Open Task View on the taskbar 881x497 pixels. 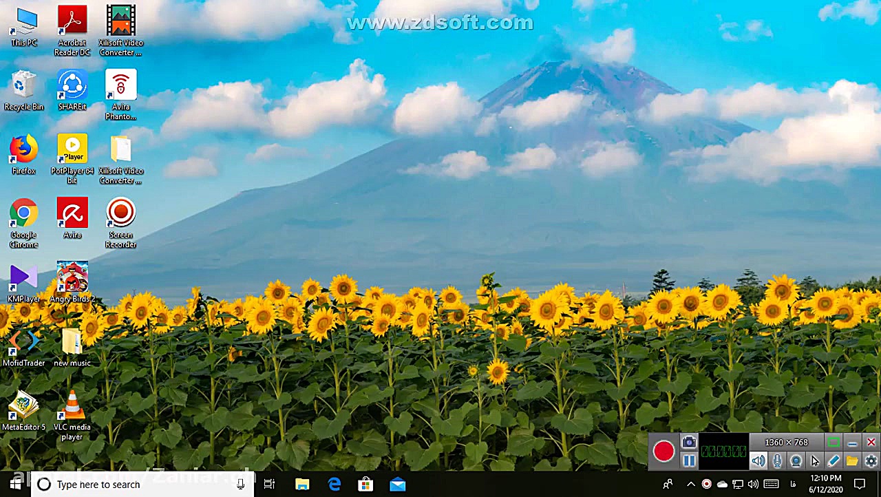coord(269,485)
